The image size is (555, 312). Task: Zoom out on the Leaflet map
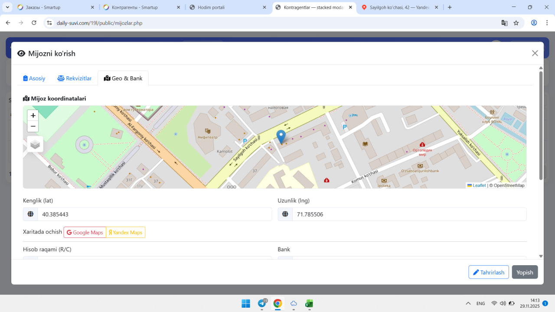[x=33, y=127]
